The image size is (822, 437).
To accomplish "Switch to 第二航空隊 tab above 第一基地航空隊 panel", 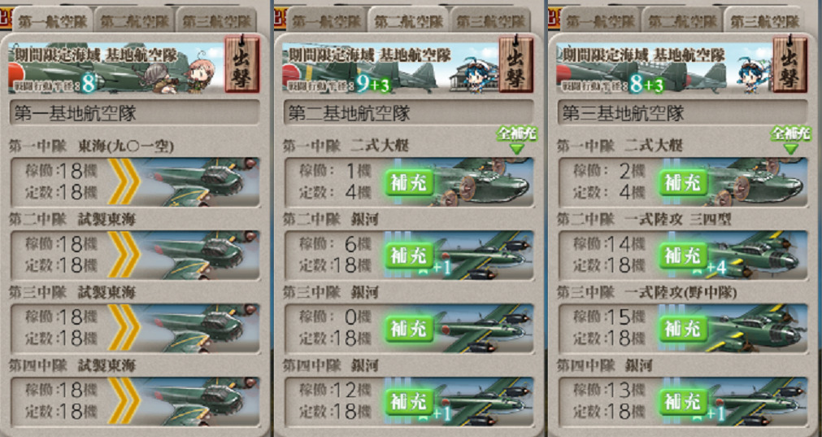I will click(134, 21).
